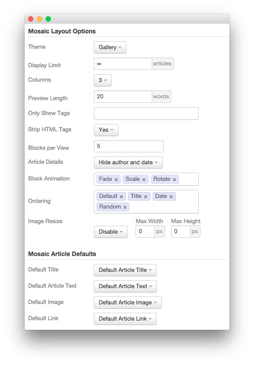The image size is (254, 365).
Task: Open the Default Article Link dropdown
Action: (x=125, y=319)
